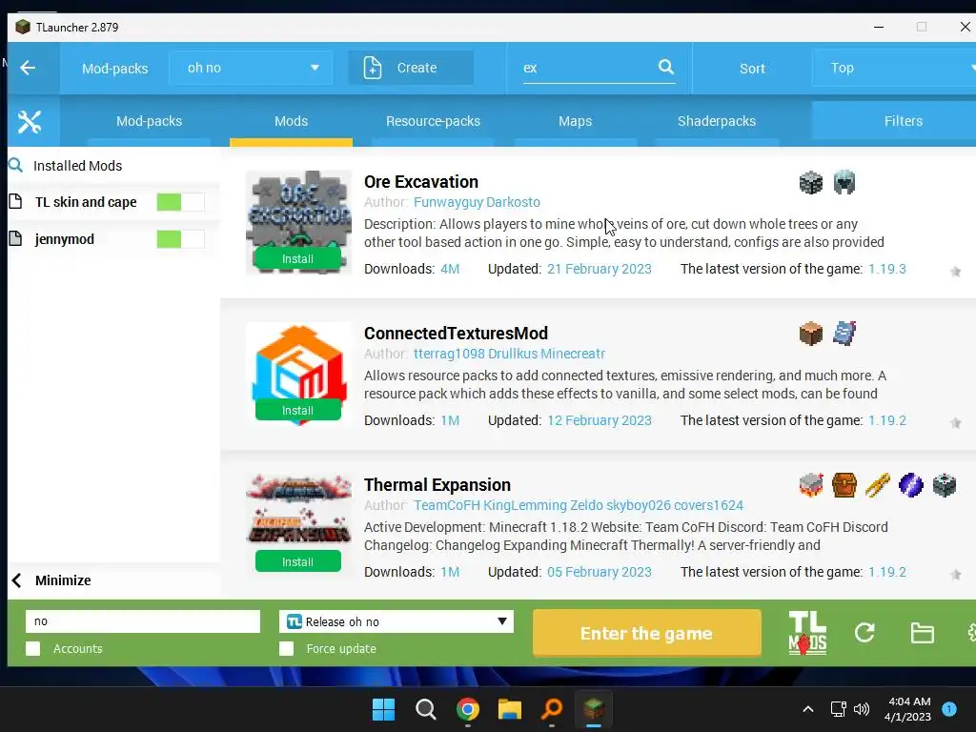
Task: Click the purple orb icon of Thermal Expansion
Action: pyautogui.click(x=910, y=485)
